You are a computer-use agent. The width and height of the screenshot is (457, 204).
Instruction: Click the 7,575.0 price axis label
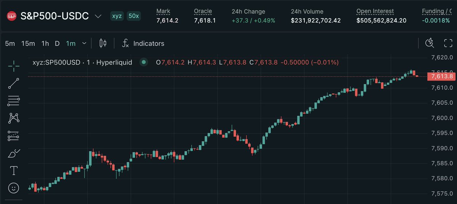442,194
